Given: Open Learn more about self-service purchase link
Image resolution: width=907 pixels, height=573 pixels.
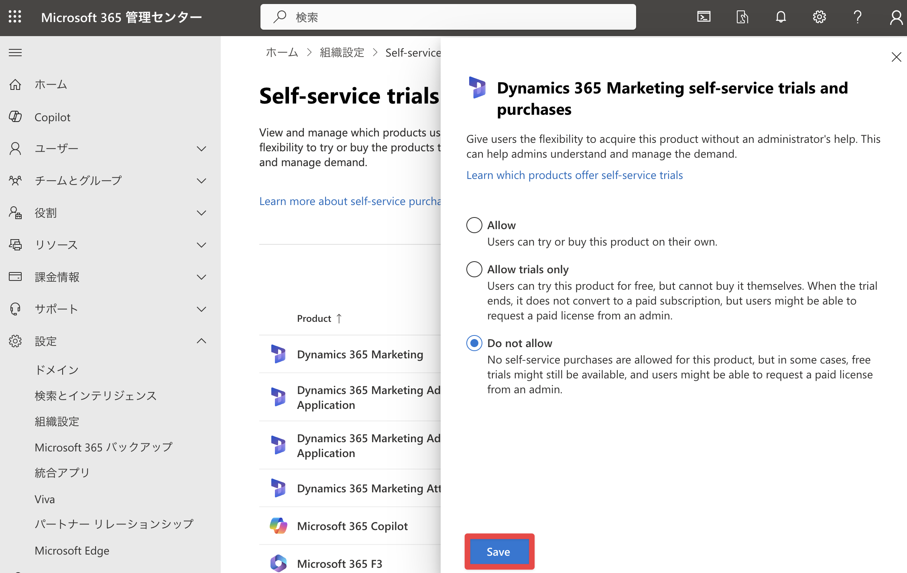Looking at the screenshot, I should click(350, 201).
